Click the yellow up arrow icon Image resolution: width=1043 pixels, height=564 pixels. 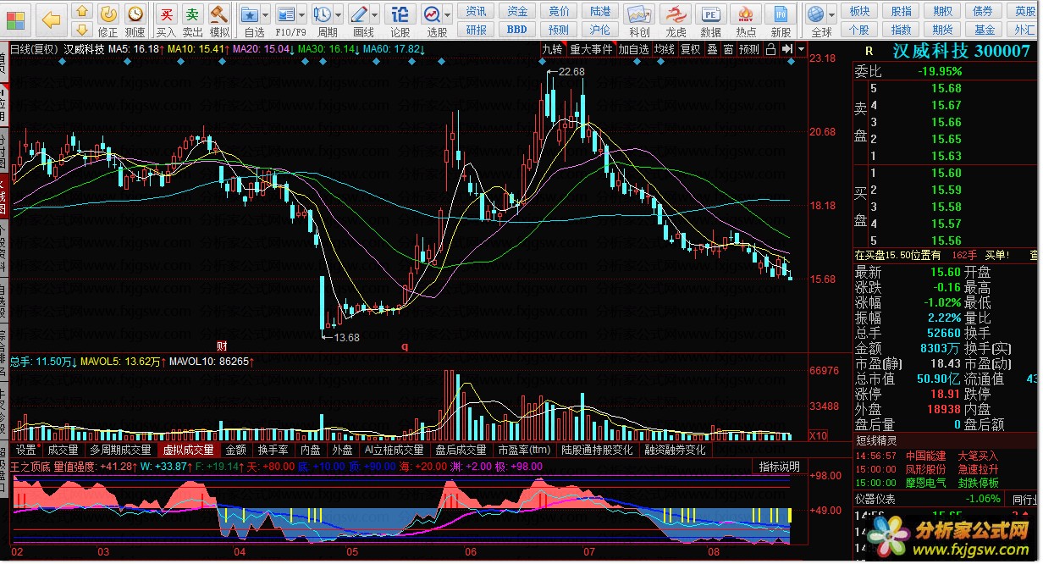[x=80, y=12]
